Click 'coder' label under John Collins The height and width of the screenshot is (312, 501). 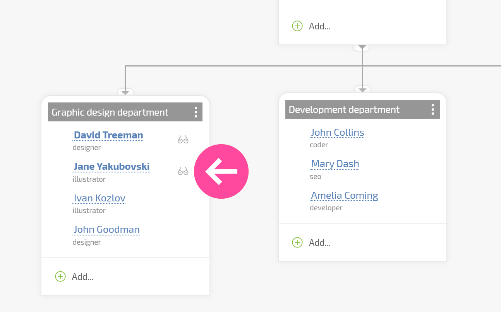[x=319, y=145]
